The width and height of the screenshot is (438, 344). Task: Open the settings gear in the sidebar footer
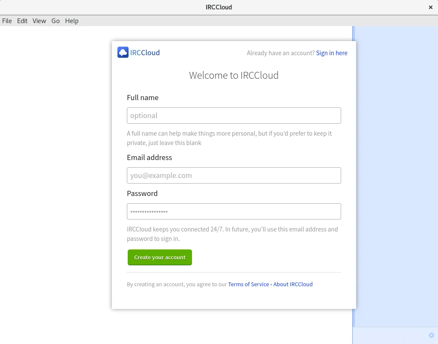point(431,335)
